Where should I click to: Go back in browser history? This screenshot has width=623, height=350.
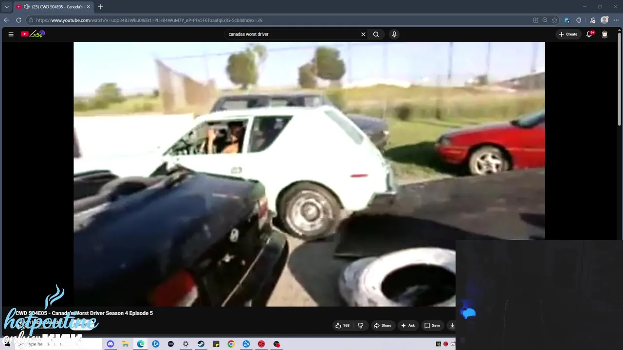(6, 20)
